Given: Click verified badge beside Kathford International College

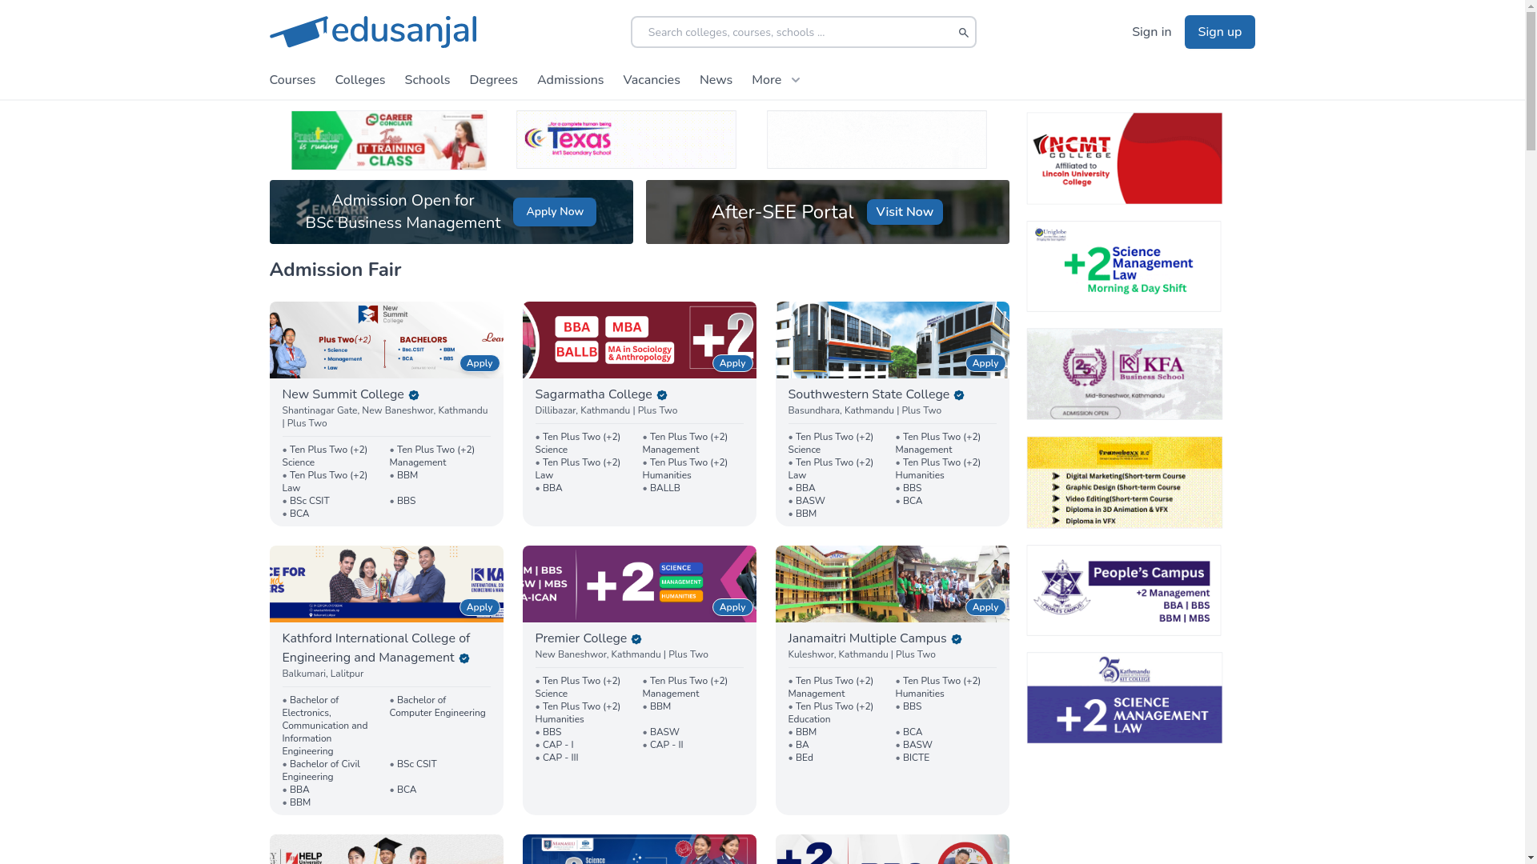Looking at the screenshot, I should coord(464,658).
